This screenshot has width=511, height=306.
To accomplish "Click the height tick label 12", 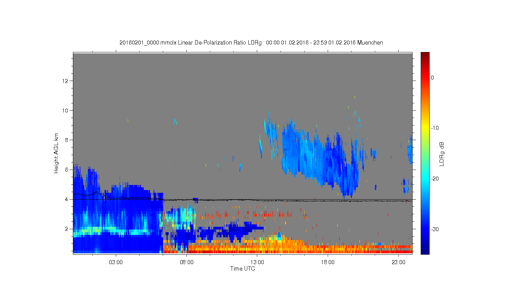I will coord(66,81).
